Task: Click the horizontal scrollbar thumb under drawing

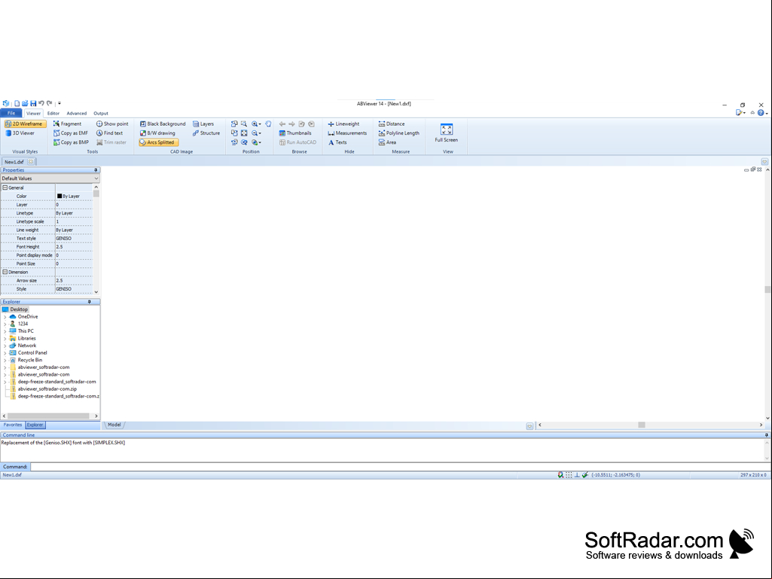Action: [x=642, y=425]
